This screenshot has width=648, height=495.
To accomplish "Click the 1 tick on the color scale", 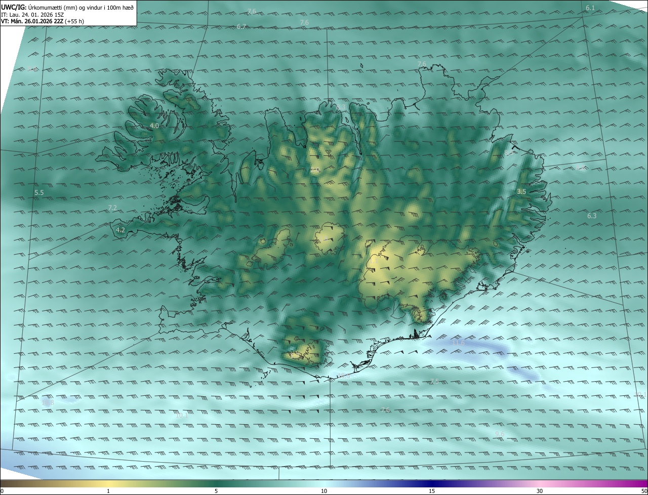I will click(108, 491).
